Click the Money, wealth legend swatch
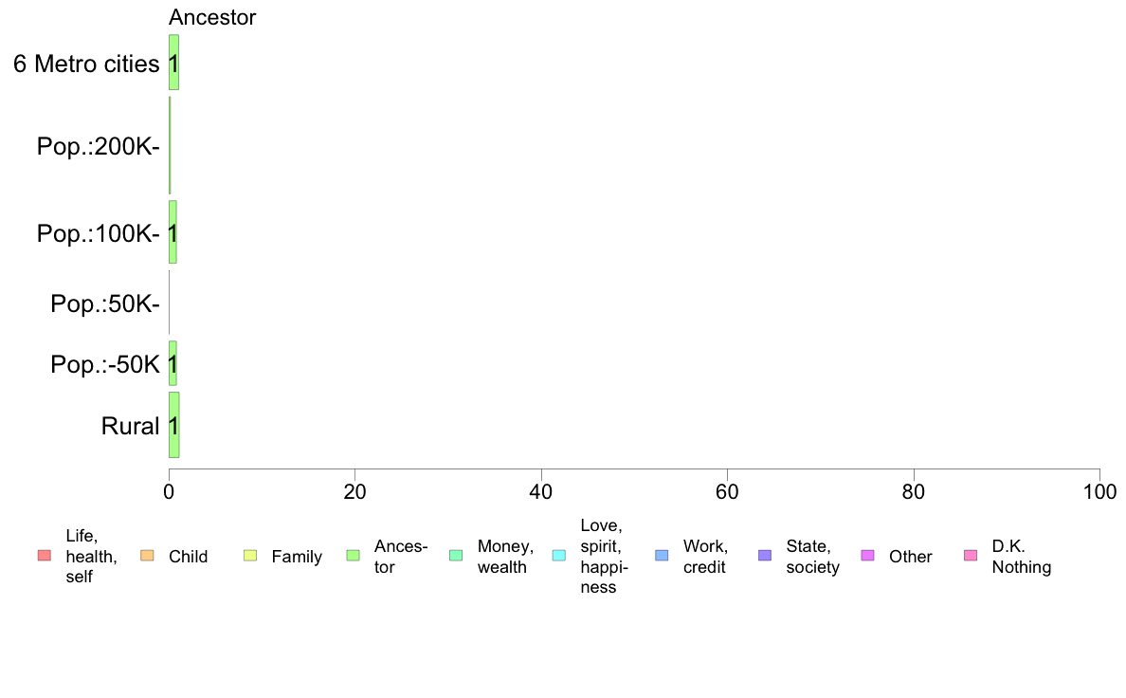This screenshot has width=1126, height=698. pos(456,556)
